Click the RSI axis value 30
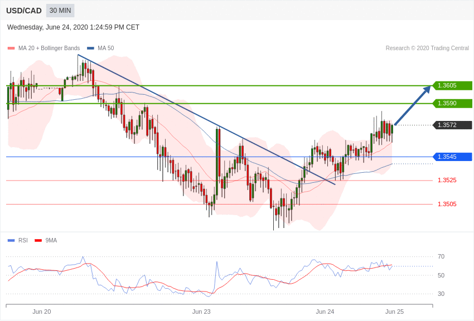474x321 pixels. click(441, 294)
